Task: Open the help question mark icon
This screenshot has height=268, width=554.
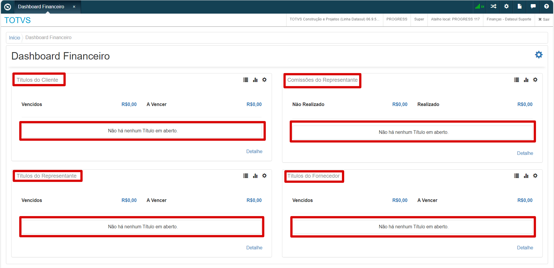Action: point(546,7)
